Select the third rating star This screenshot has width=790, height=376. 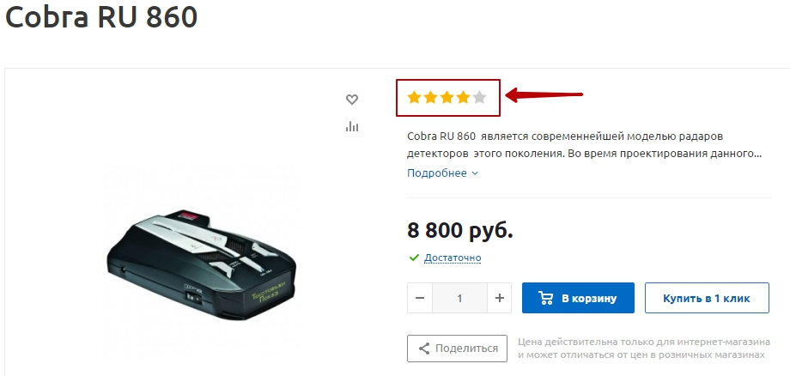[x=447, y=97]
